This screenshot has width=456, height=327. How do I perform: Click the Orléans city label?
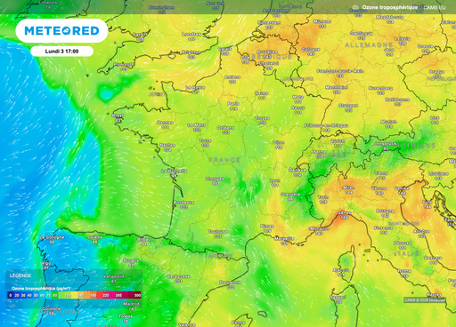pyautogui.click(x=225, y=128)
